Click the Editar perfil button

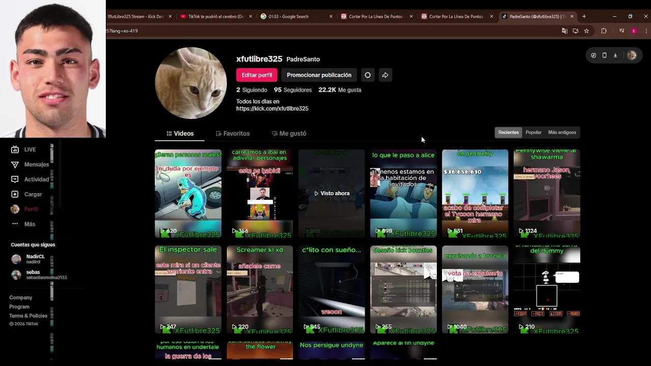pos(257,75)
